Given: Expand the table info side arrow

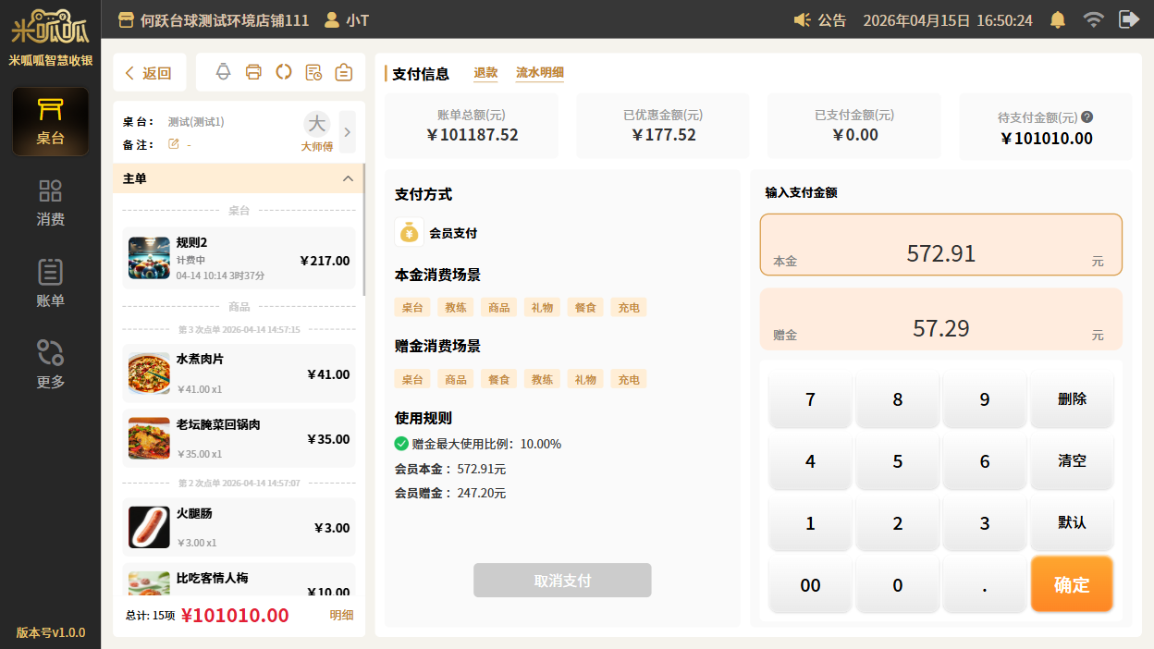Looking at the screenshot, I should (348, 132).
